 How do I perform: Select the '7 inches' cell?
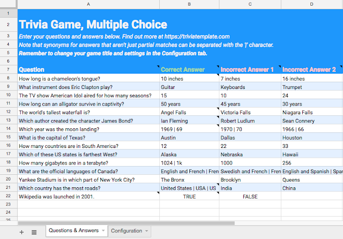coord(250,78)
